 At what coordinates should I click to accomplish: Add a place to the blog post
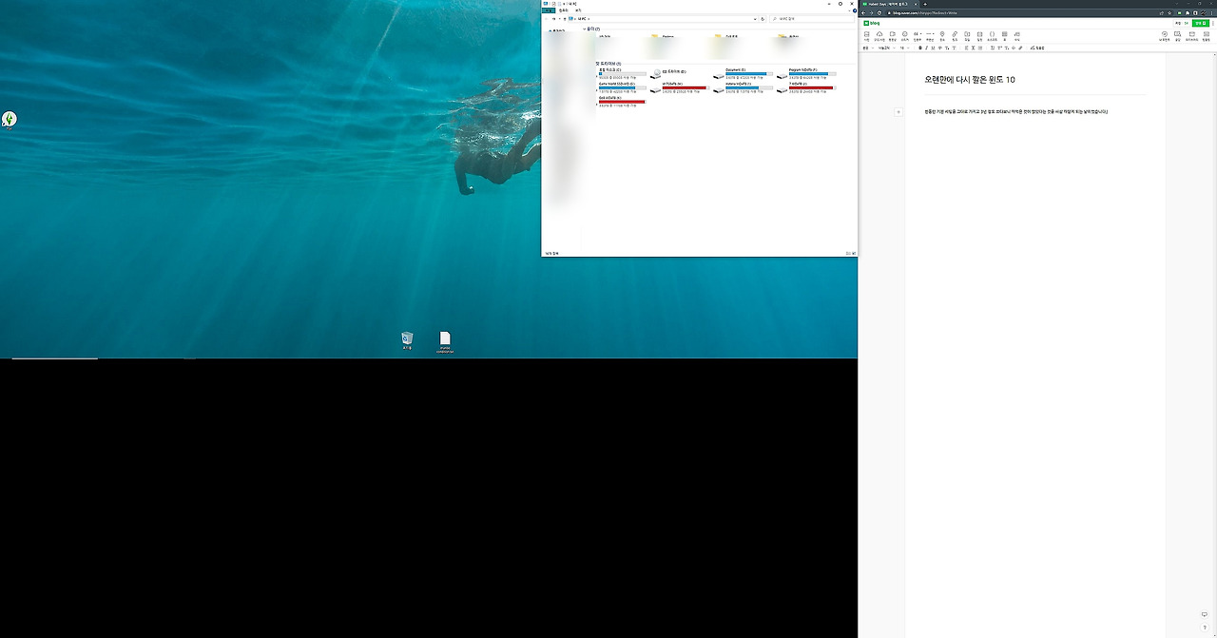942,36
